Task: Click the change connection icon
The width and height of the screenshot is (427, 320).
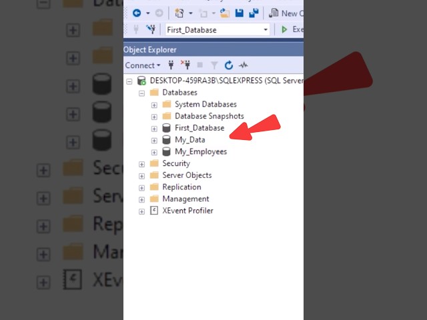Action: point(151,29)
